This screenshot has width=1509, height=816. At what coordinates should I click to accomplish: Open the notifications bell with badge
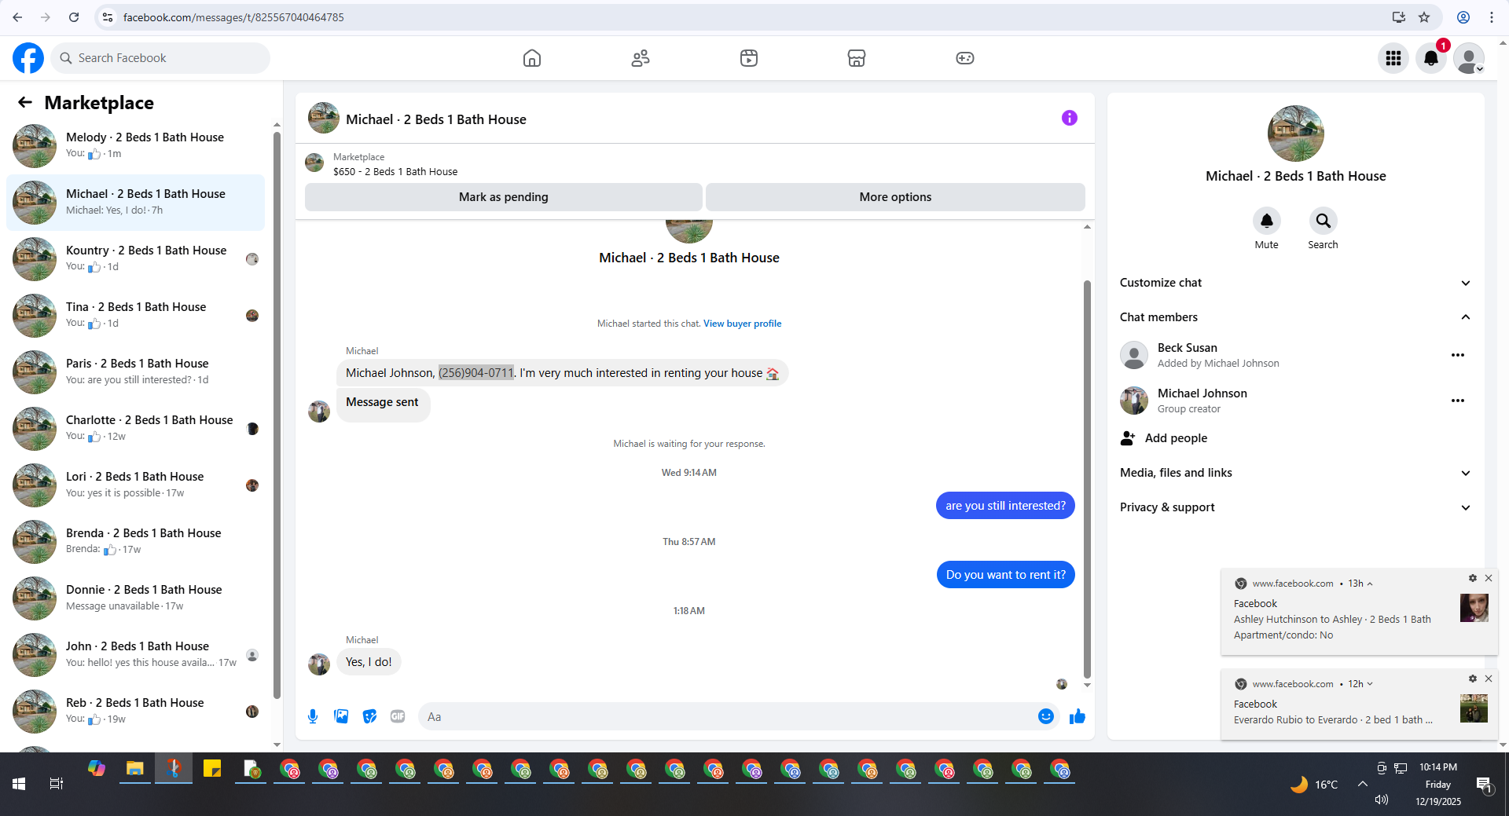[x=1431, y=58]
